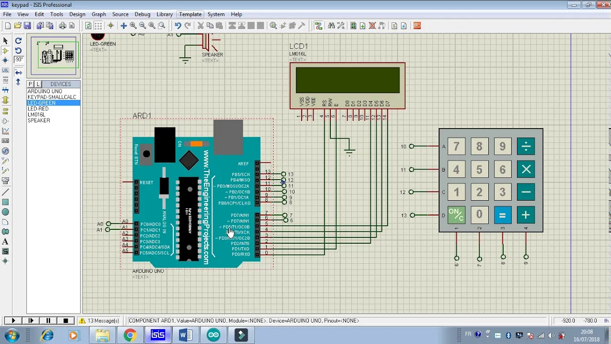The height and width of the screenshot is (344, 611).
Task: Open a design file via folder icon
Action: pyautogui.click(x=18, y=26)
